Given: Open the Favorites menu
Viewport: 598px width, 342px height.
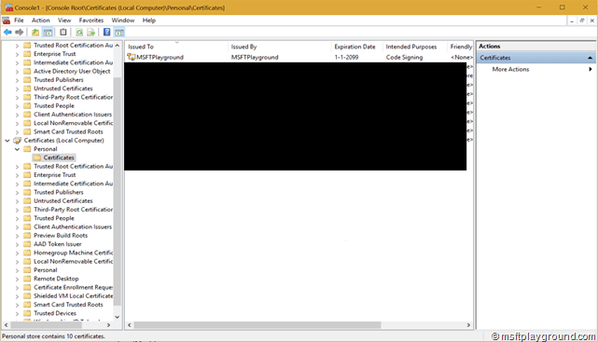Looking at the screenshot, I should (x=91, y=21).
